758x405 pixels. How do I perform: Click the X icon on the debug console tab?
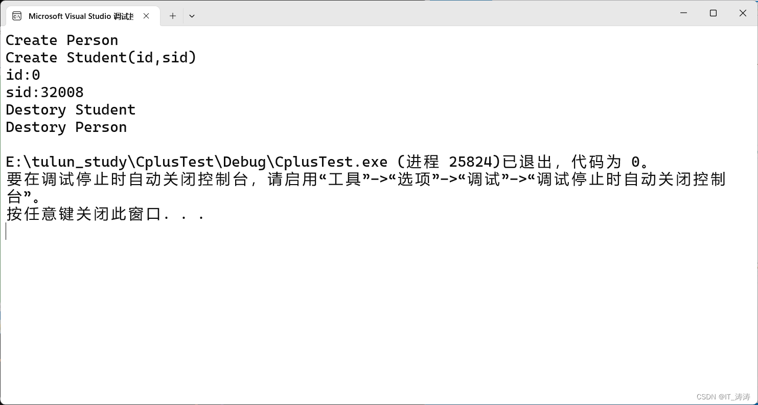146,15
